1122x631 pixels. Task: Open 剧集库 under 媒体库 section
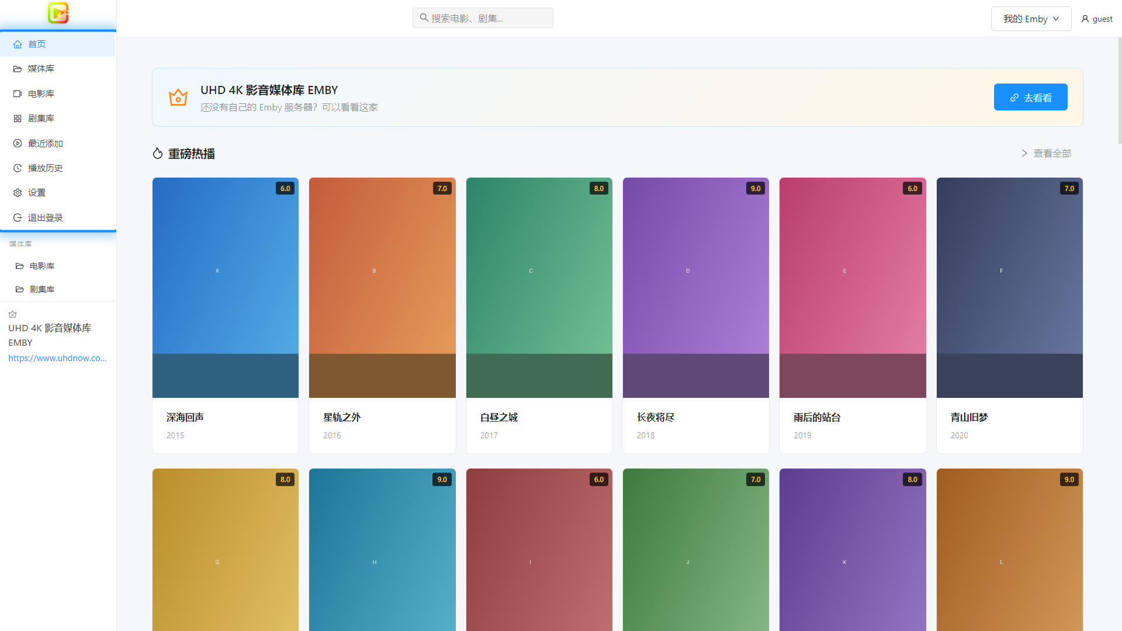57,289
